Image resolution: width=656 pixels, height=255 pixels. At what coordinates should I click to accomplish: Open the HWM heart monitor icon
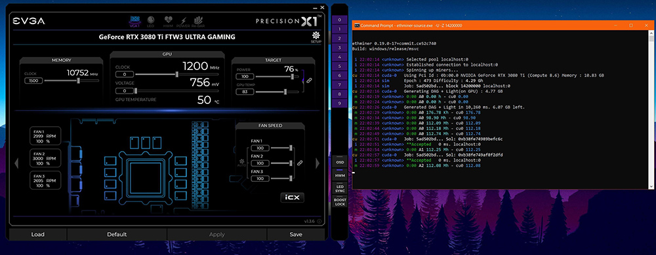(x=168, y=21)
